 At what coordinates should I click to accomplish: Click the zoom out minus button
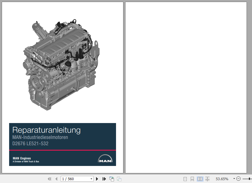coord(239,179)
